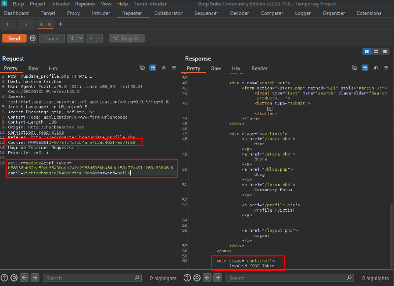
Task: Send the request
Action: click(x=14, y=38)
